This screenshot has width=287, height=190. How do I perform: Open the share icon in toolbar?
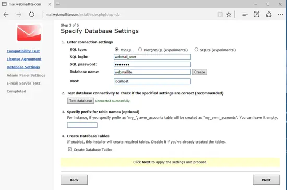[x=269, y=14]
